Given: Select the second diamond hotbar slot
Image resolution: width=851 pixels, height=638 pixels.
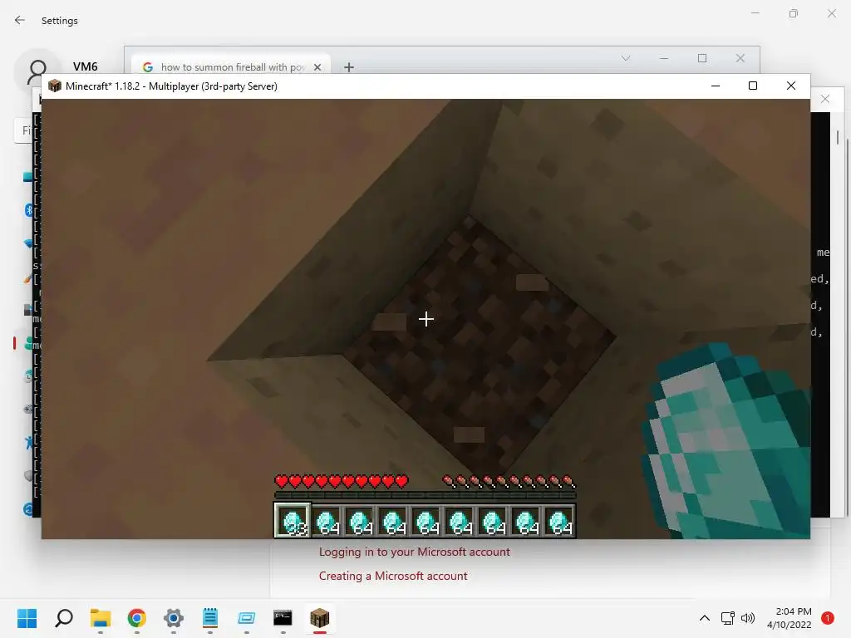Looking at the screenshot, I should point(327,522).
